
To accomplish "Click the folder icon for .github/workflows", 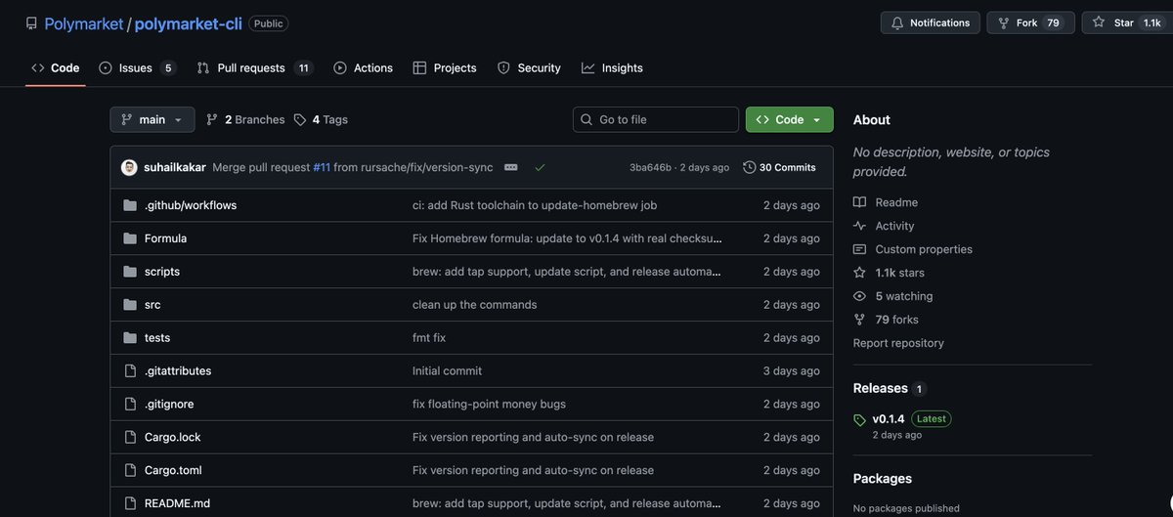I will click(x=130, y=205).
